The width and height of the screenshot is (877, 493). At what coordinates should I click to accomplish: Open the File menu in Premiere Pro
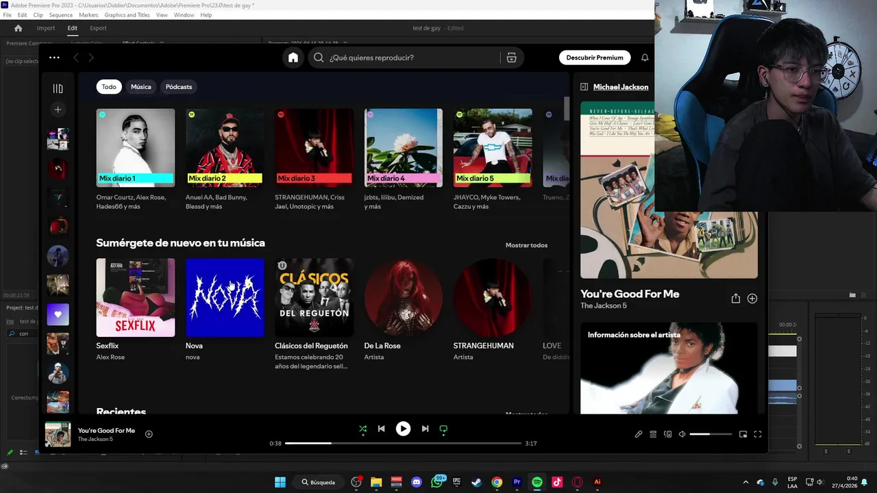click(8, 15)
